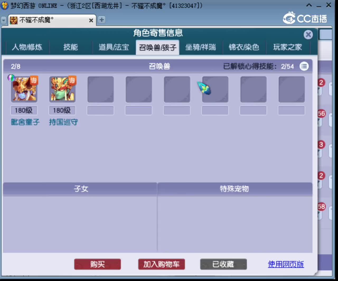Collapse window using the up-arrow button
This screenshot has width=338, height=281.
[x=309, y=5]
